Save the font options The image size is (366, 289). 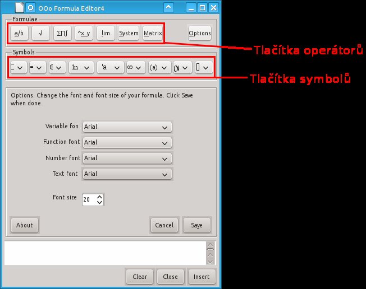click(197, 225)
